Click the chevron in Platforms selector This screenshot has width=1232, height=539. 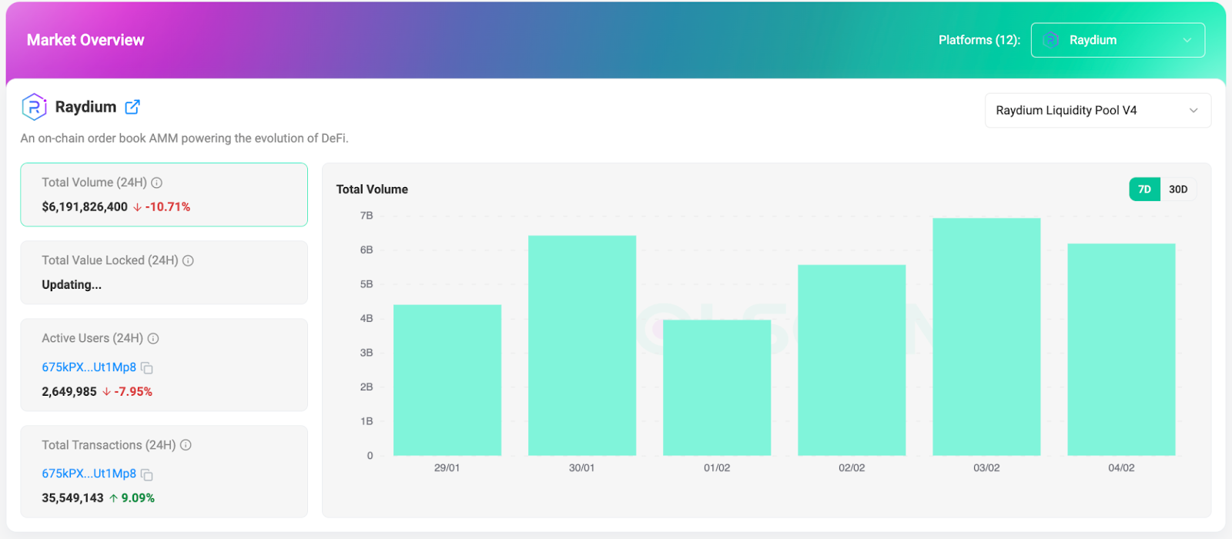1187,40
